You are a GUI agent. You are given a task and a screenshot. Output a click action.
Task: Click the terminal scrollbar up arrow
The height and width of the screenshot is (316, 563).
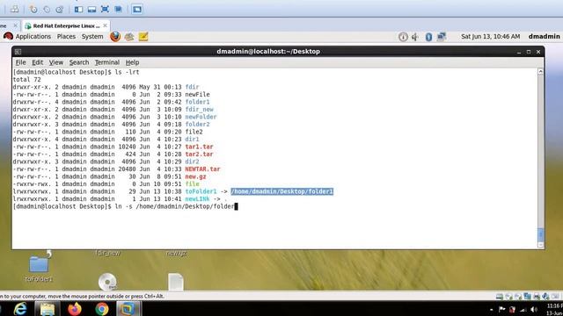point(540,72)
